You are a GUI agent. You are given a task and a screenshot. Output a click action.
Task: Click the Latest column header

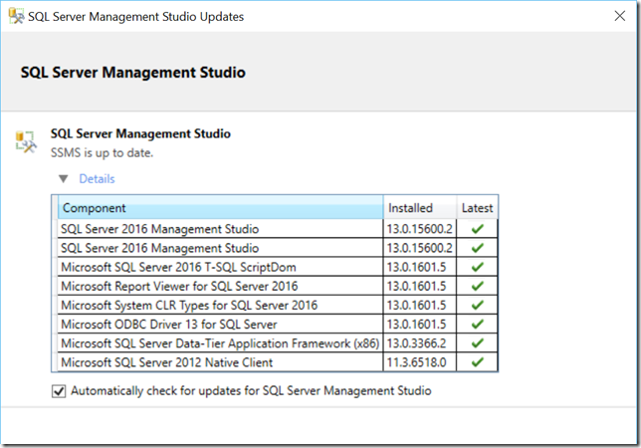(x=477, y=208)
